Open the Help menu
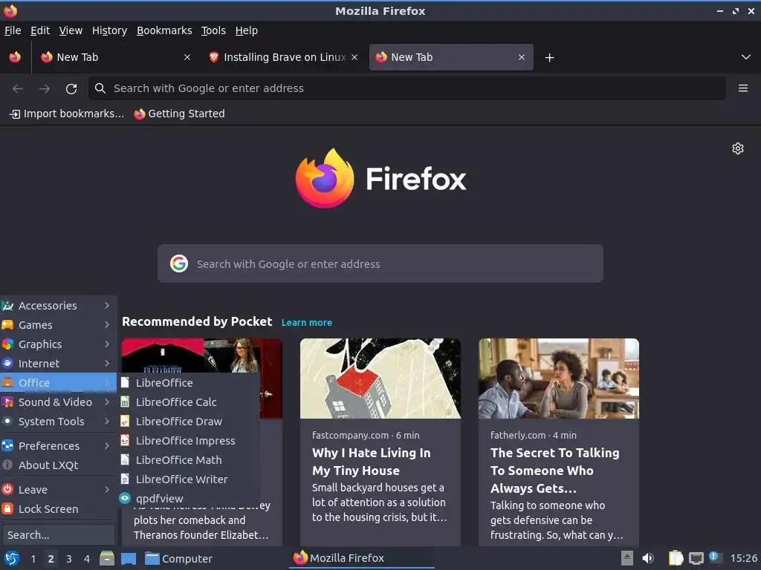Image resolution: width=761 pixels, height=570 pixels. tap(247, 30)
